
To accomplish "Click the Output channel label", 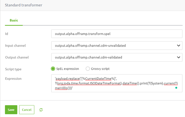I will coord(17,57).
